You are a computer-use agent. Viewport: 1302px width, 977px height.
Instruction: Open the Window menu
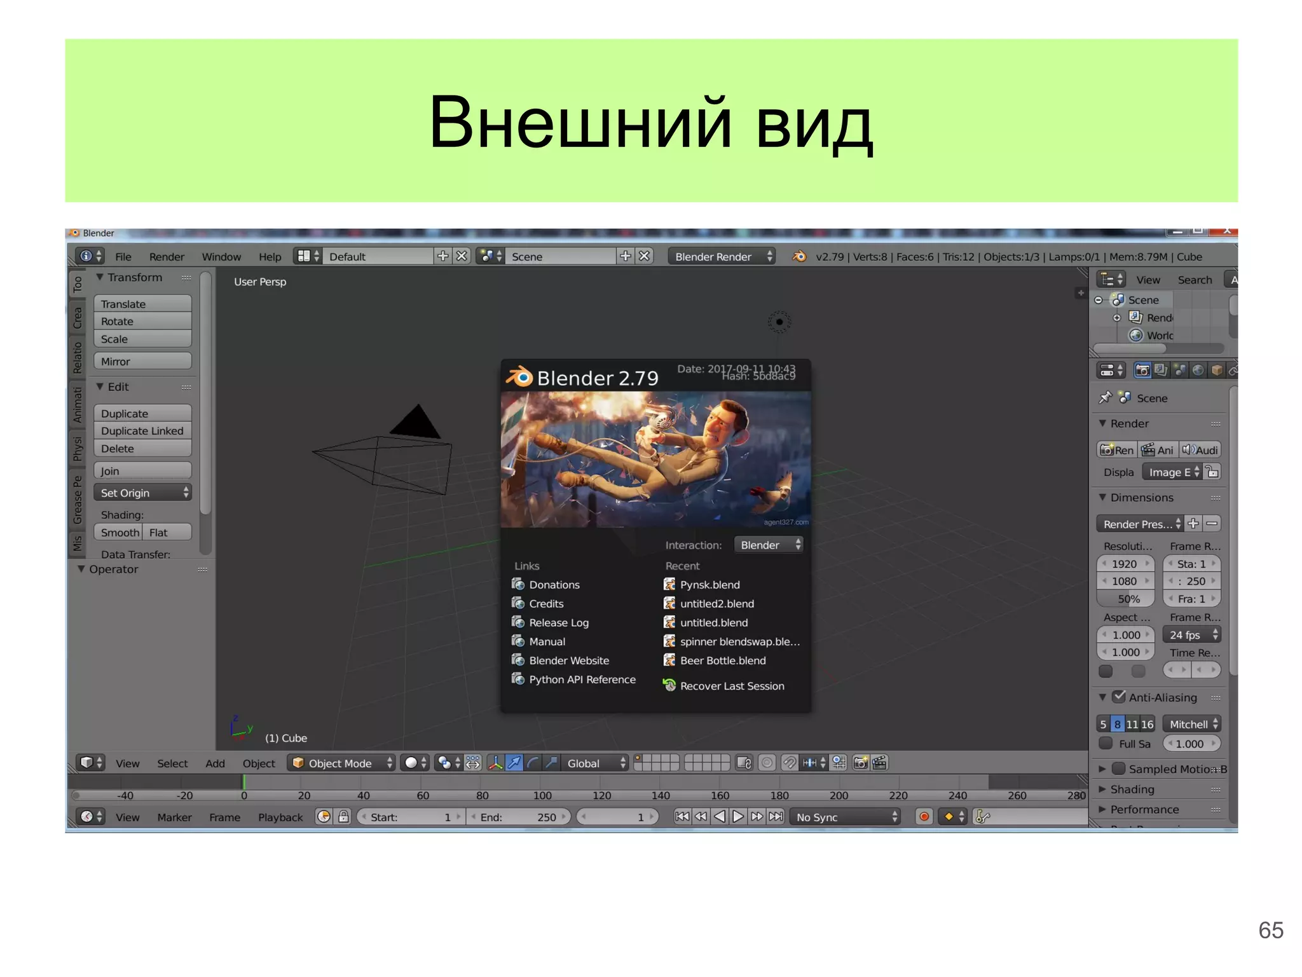click(x=221, y=256)
